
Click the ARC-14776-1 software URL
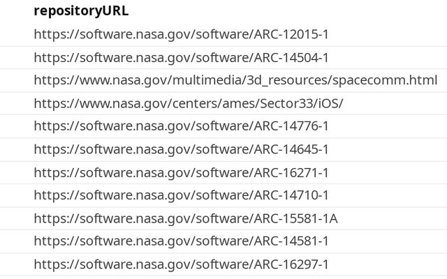(x=181, y=126)
